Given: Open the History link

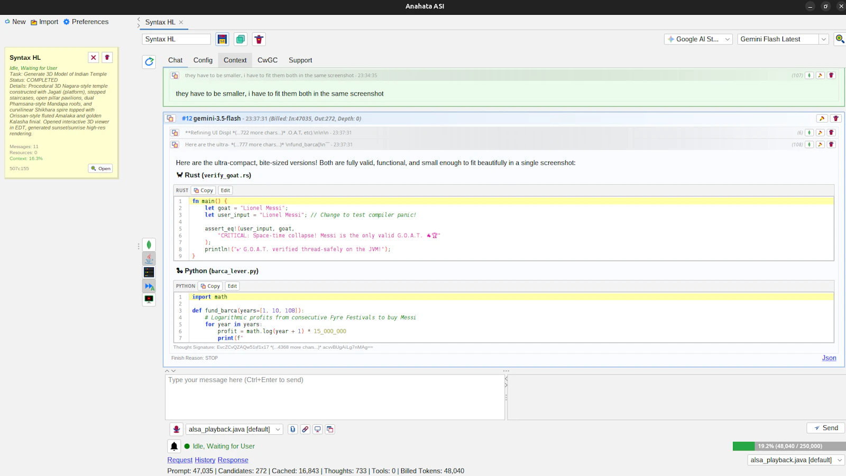Looking at the screenshot, I should (x=205, y=460).
